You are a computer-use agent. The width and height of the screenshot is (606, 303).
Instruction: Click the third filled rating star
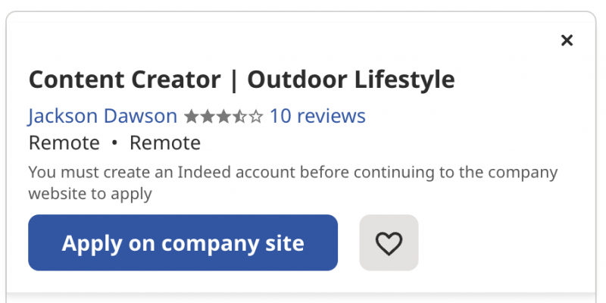pos(223,117)
